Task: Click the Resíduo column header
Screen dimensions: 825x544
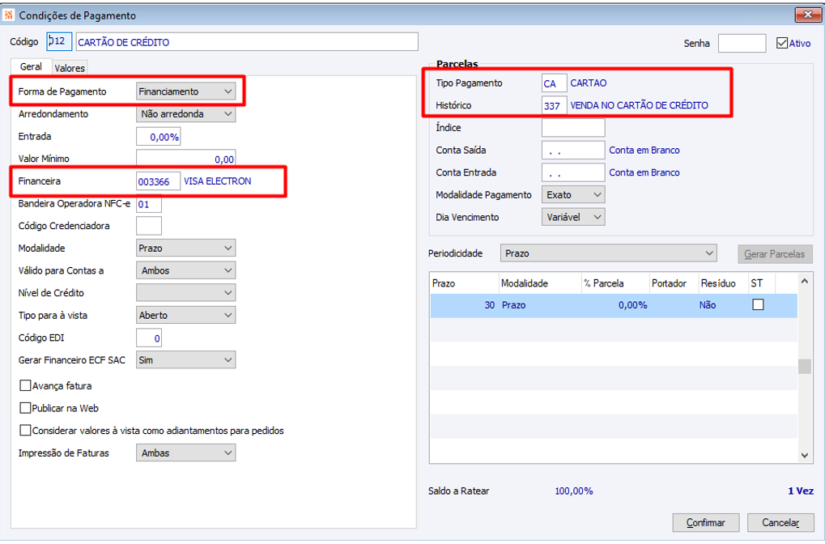Action: point(723,283)
